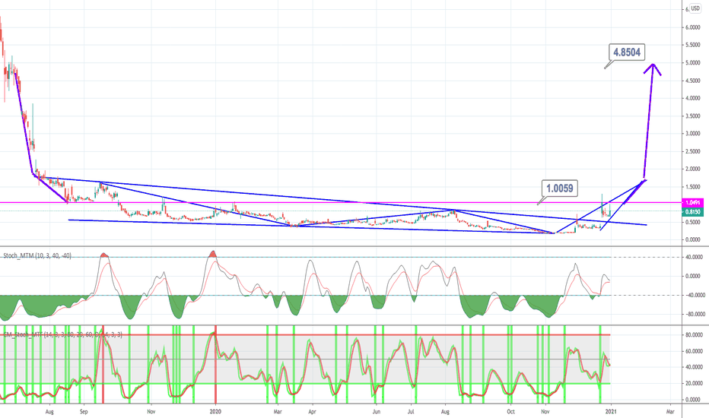Click the Nov label between Sep and 2020
This screenshot has width=709, height=418.
point(151,412)
